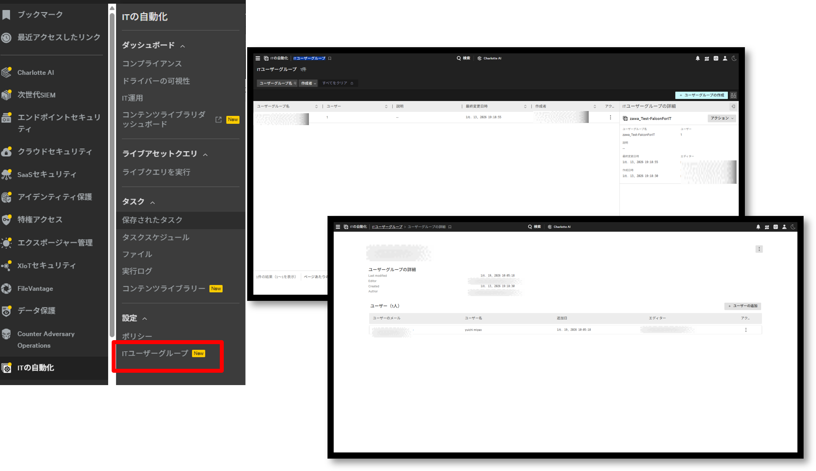Select 保存されたタスク menu item

(152, 220)
